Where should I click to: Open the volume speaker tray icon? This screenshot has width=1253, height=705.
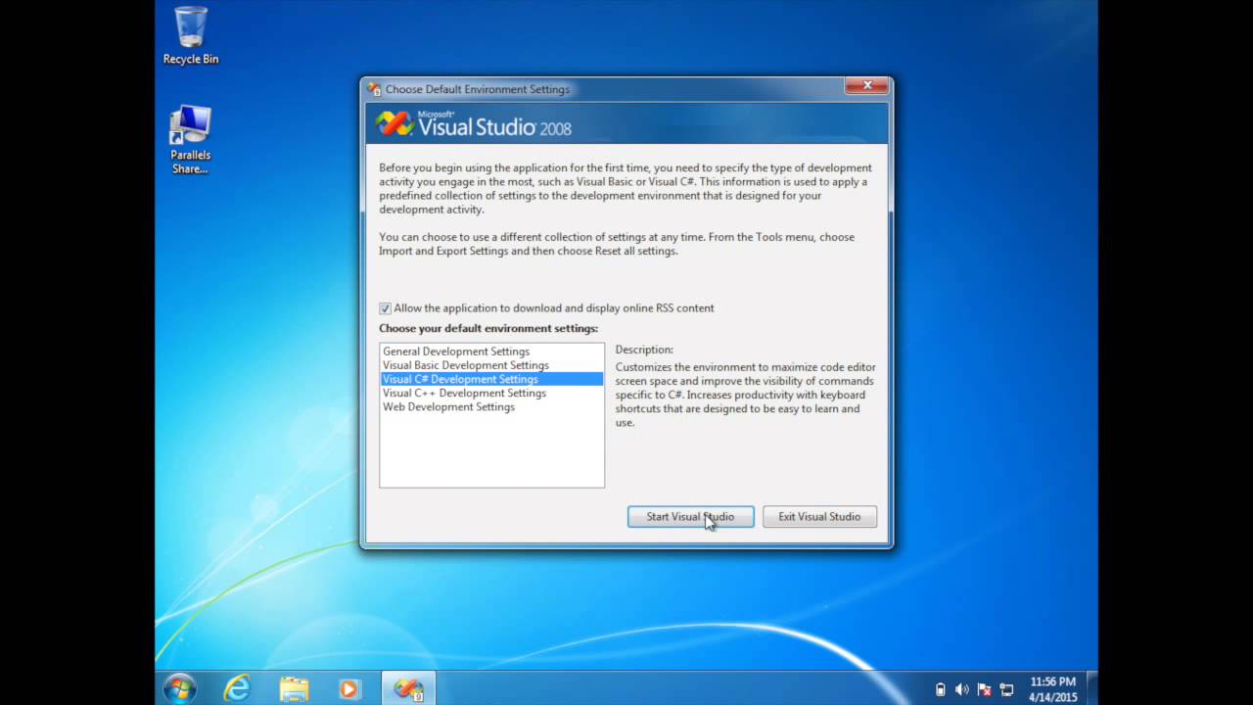click(x=961, y=689)
